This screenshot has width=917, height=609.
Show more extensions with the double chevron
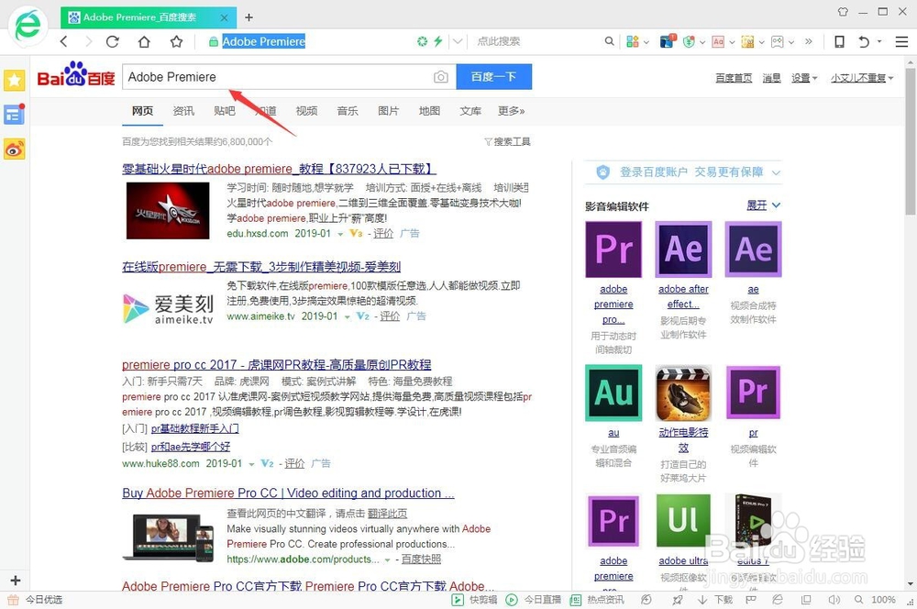tap(808, 41)
